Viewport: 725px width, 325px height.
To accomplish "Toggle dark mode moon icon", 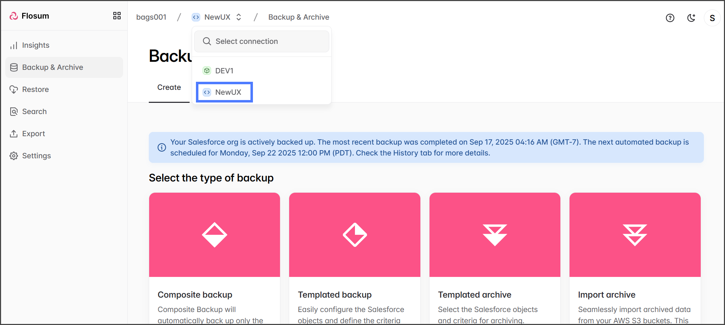I will pos(691,18).
